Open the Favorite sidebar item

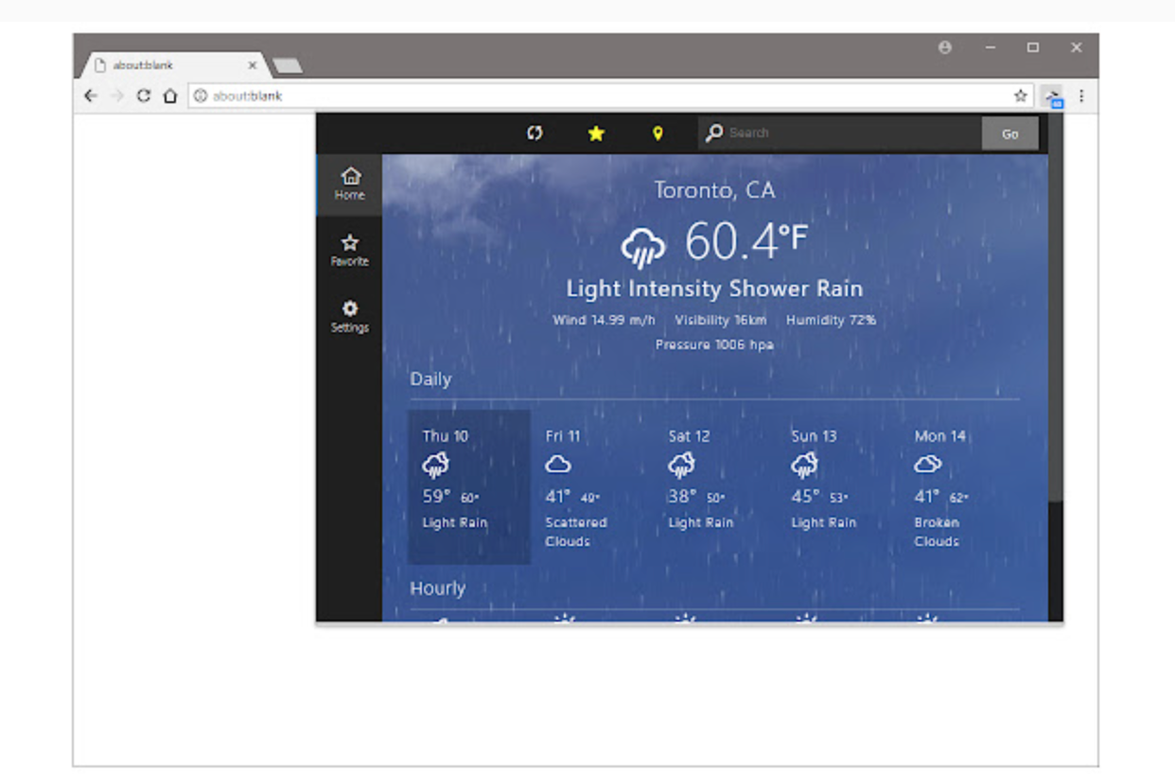(350, 250)
